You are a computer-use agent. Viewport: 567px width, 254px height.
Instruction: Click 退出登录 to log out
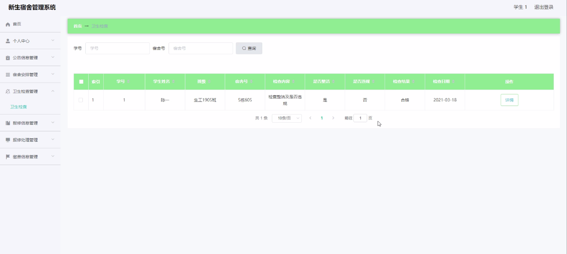tap(544, 7)
